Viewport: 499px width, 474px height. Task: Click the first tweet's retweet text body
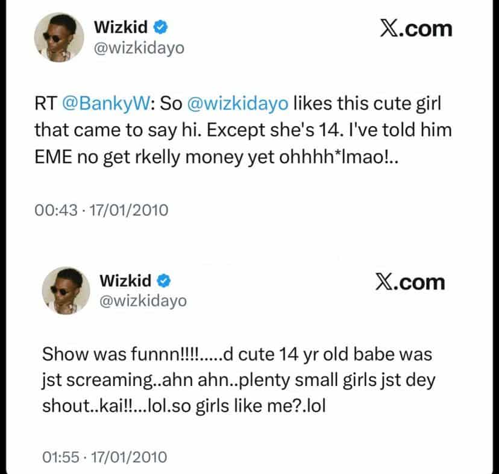click(243, 130)
